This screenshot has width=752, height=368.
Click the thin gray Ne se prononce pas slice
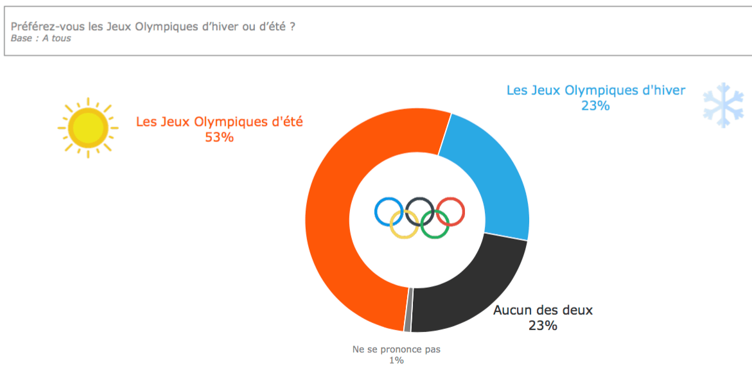pyautogui.click(x=407, y=310)
